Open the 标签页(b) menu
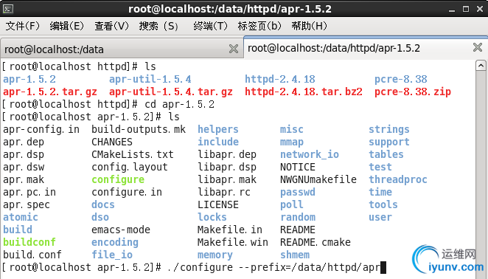This screenshot has height=279, width=488. tap(259, 26)
